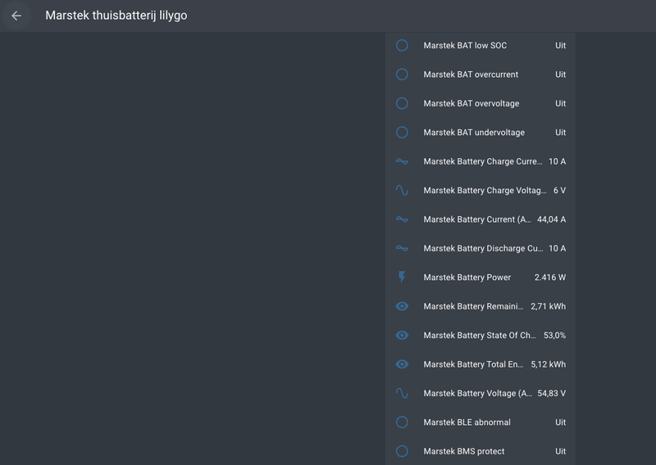The width and height of the screenshot is (656, 465).
Task: Click the 2.416 W battery power value
Action: [x=549, y=278]
